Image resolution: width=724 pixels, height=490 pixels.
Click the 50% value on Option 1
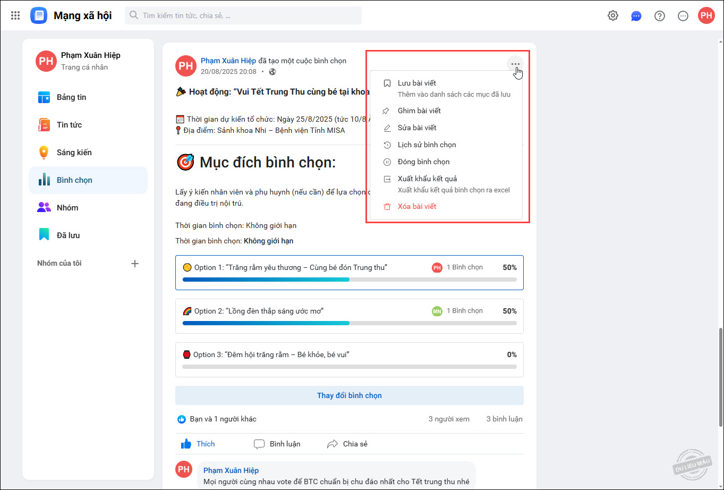[510, 268]
